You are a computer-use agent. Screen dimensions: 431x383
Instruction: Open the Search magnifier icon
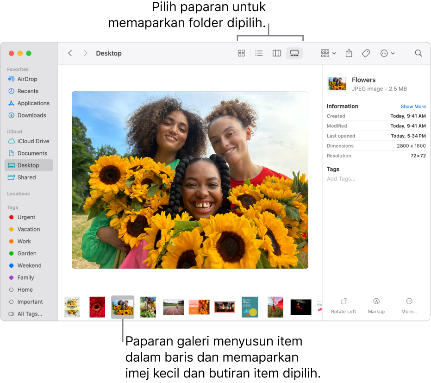419,53
